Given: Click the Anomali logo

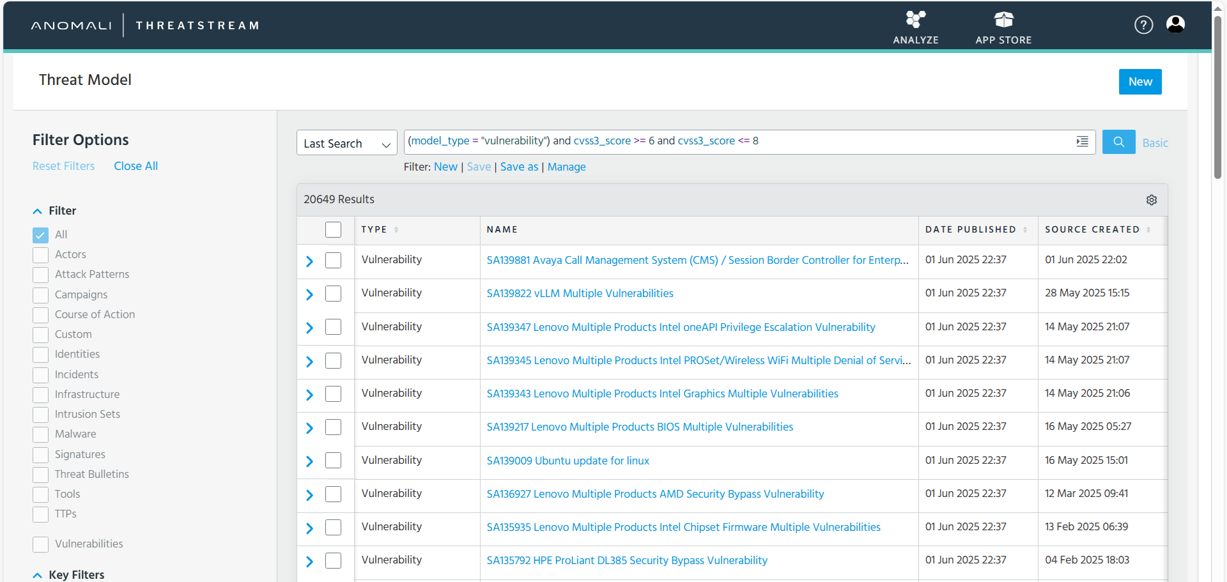Looking at the screenshot, I should click(x=71, y=26).
